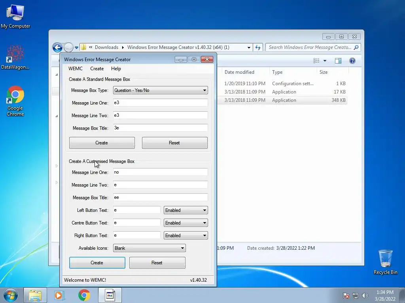The image size is (405, 303).
Task: Click Reset in Standard Message Box section
Action: 174,143
